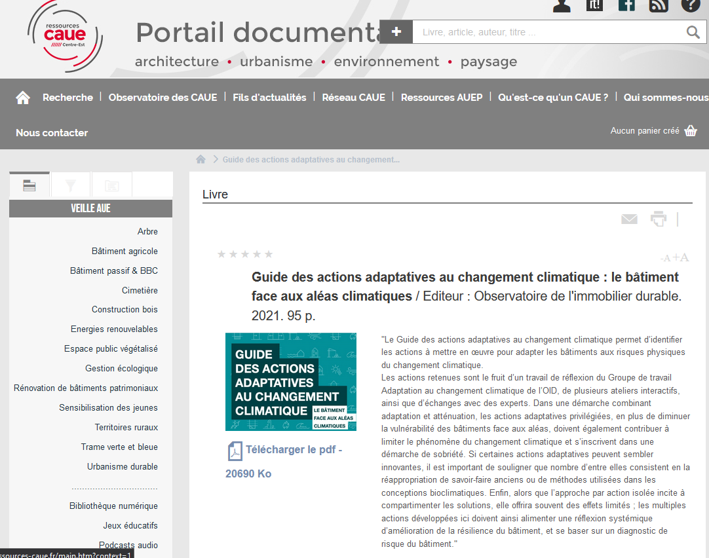Download the pdf via Télécharger le pdf link
709x558 pixels.
pyautogui.click(x=294, y=449)
